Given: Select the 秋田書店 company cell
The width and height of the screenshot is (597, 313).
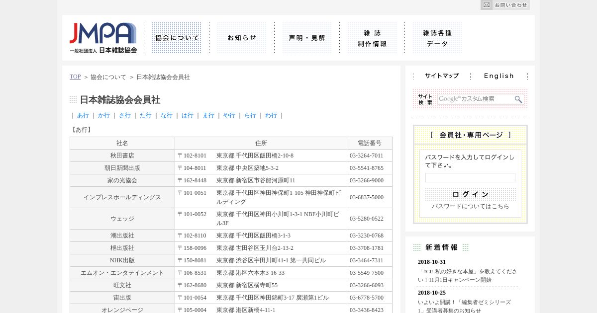Looking at the screenshot, I should [x=122, y=156].
